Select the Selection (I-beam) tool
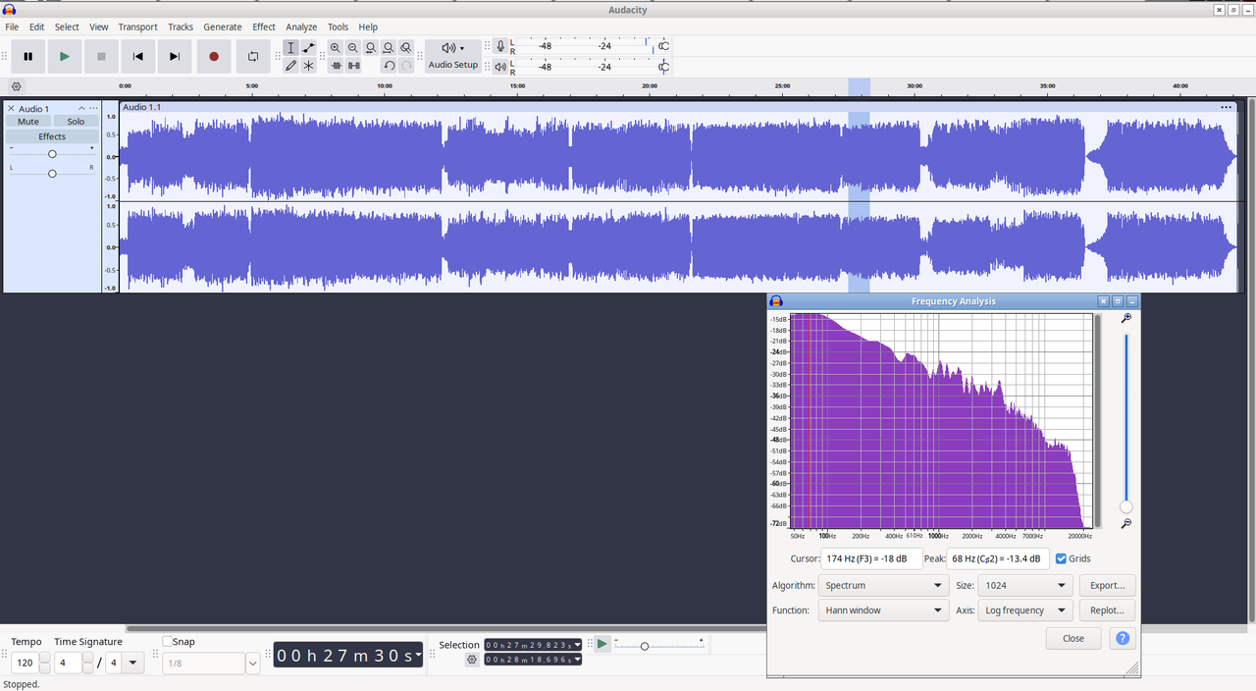The image size is (1256, 691). (290, 48)
